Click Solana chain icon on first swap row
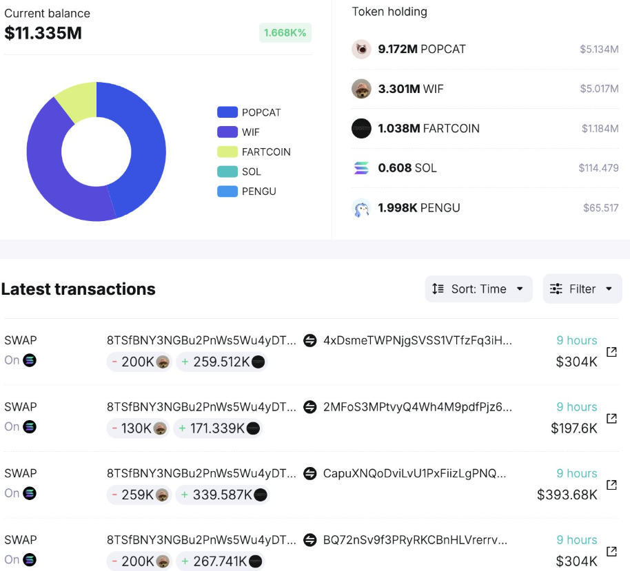This screenshot has width=630, height=571. coord(30,360)
